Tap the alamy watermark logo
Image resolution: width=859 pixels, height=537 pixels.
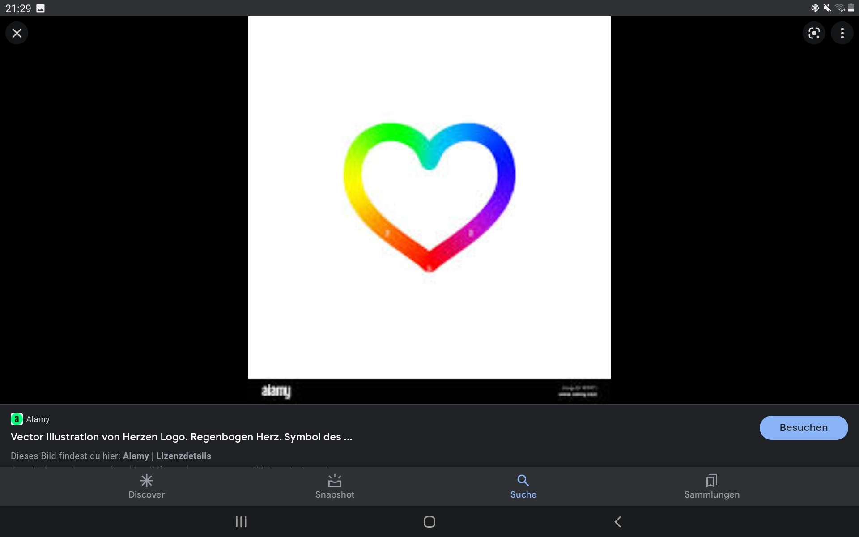[276, 391]
